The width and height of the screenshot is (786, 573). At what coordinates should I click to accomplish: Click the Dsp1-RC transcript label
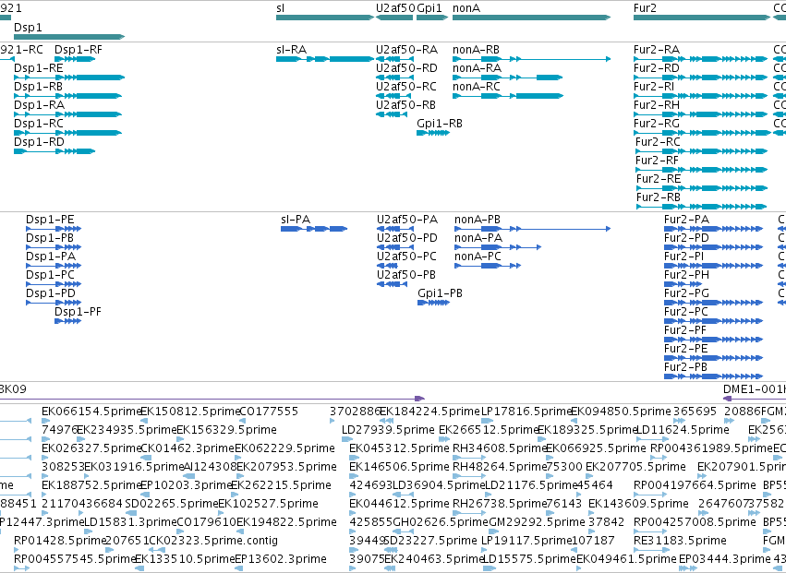(39, 124)
